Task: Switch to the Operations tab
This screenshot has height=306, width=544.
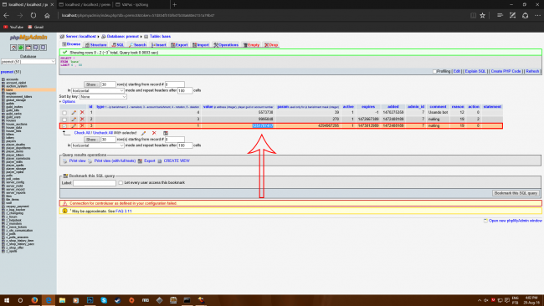Action: 226,45
